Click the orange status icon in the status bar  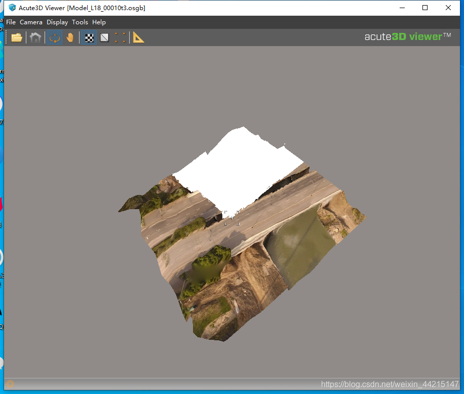tap(10, 384)
